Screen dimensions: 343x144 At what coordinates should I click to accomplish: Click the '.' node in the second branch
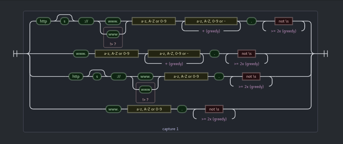214,54
